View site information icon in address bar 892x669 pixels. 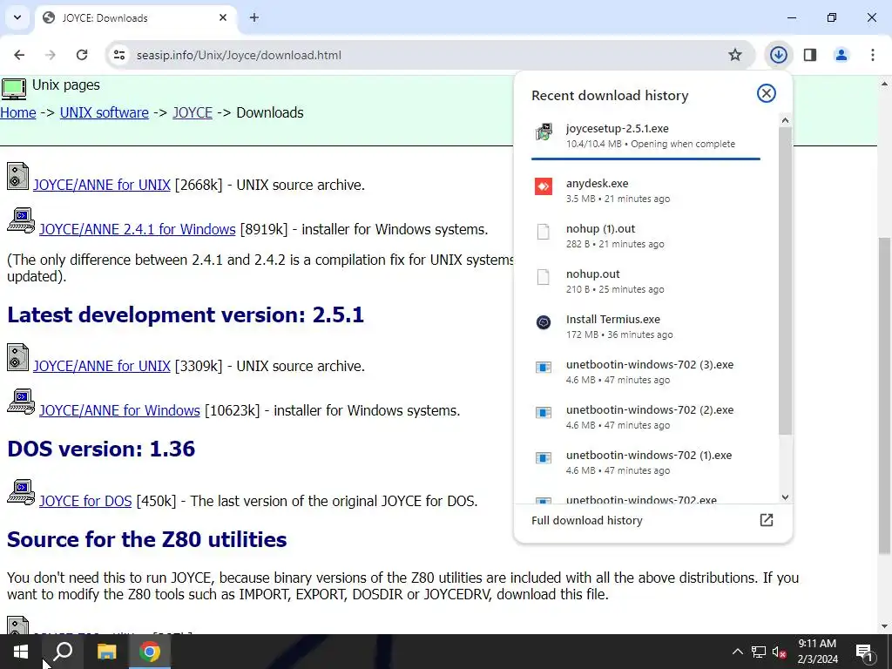(x=118, y=55)
